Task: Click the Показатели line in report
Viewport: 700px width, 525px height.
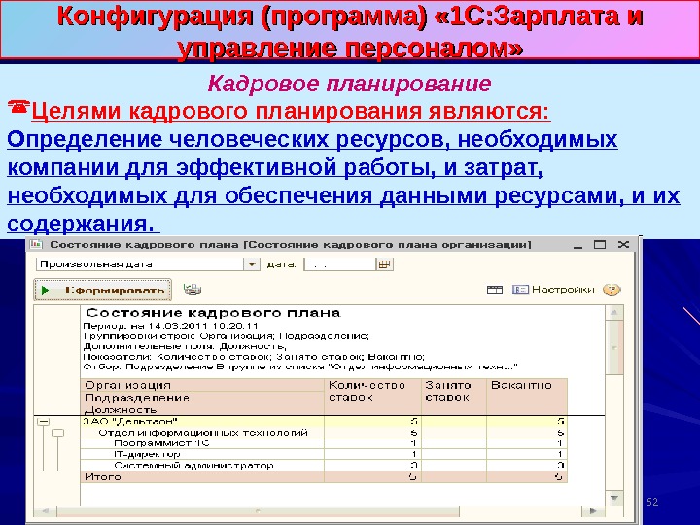Action: 254,357
